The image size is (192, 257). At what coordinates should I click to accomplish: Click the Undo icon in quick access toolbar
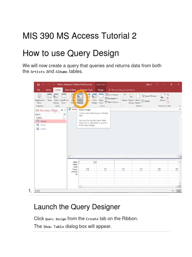43,84
